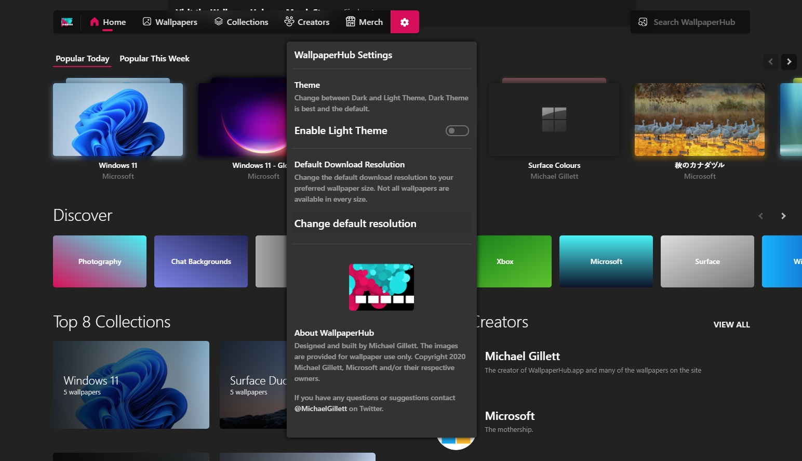Select the Surface category tile
Image resolution: width=802 pixels, height=461 pixels.
pyautogui.click(x=707, y=261)
